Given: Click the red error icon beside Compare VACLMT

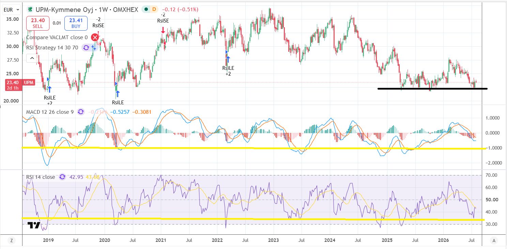Looking at the screenshot, I should (95, 37).
